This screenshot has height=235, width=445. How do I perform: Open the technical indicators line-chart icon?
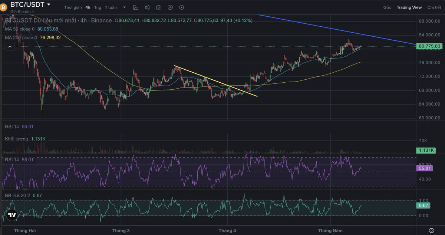pyautogui.click(x=136, y=7)
